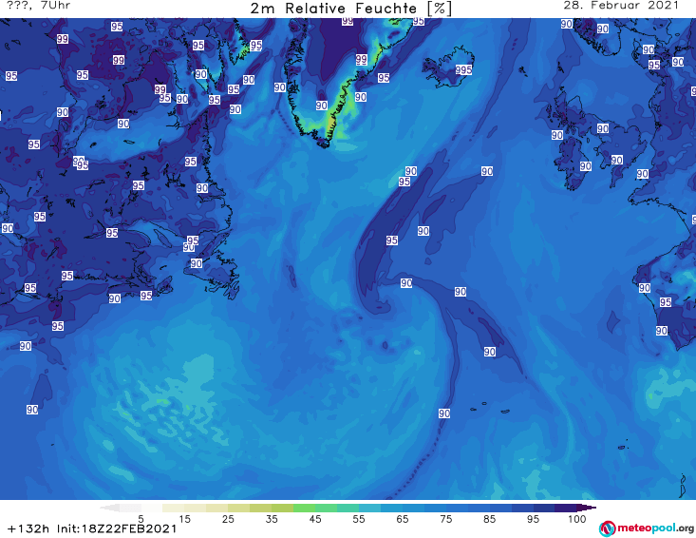Click the southern tip of Greenland

[325, 144]
